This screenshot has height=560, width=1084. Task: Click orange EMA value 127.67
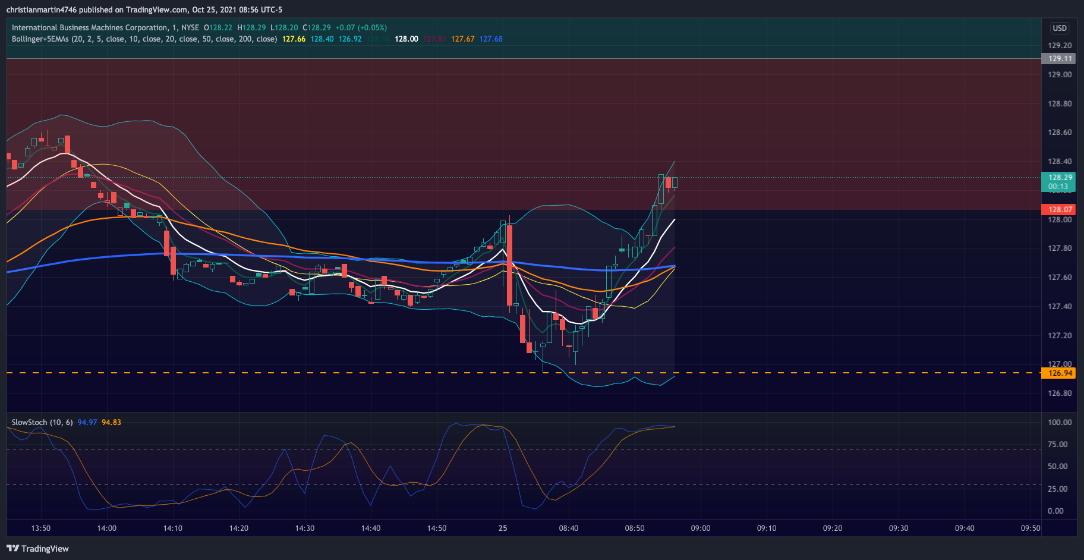(x=463, y=39)
